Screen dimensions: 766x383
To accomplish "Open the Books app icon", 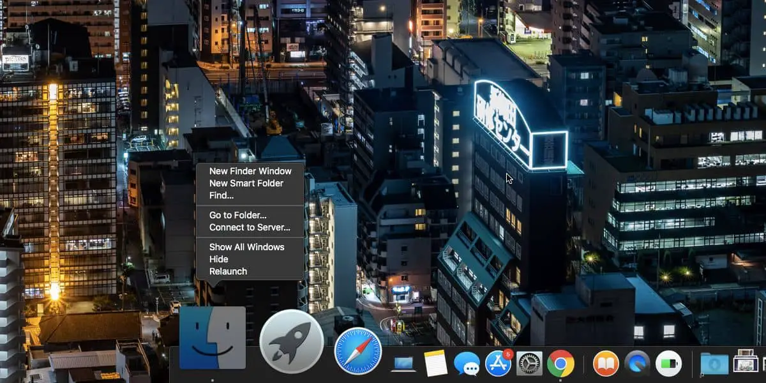I will 606,364.
